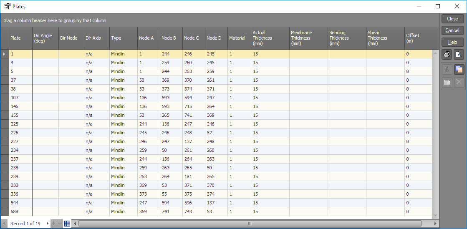Click the Material column header
Viewport: 467px width, 229px height.
[x=239, y=38]
